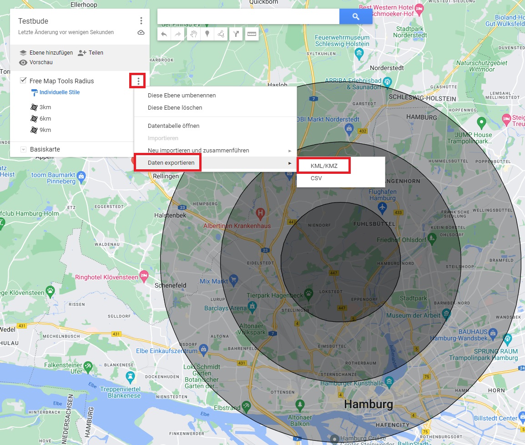This screenshot has height=445, width=525.
Task: Click the SPRUNG RAUM Trampolinpark pin
Action: coord(508,339)
